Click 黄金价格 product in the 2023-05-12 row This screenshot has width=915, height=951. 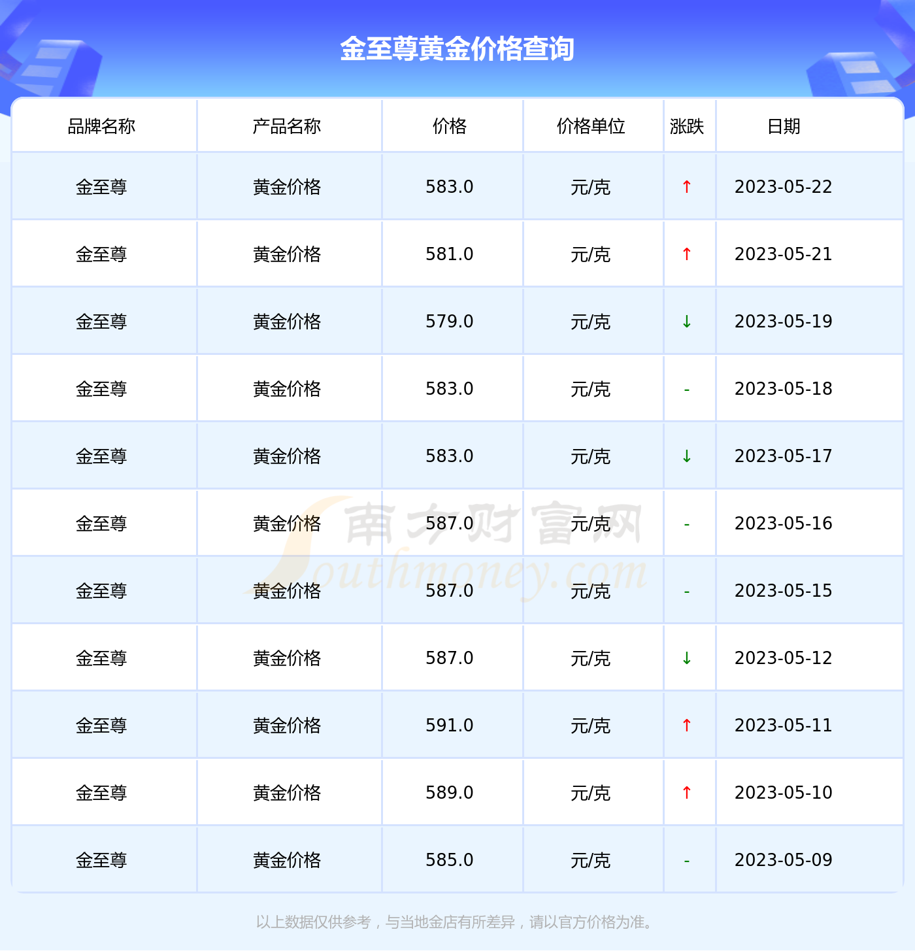[287, 659]
